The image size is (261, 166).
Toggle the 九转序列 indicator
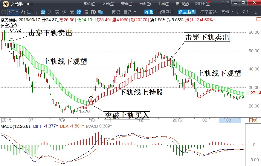[x=165, y=12]
